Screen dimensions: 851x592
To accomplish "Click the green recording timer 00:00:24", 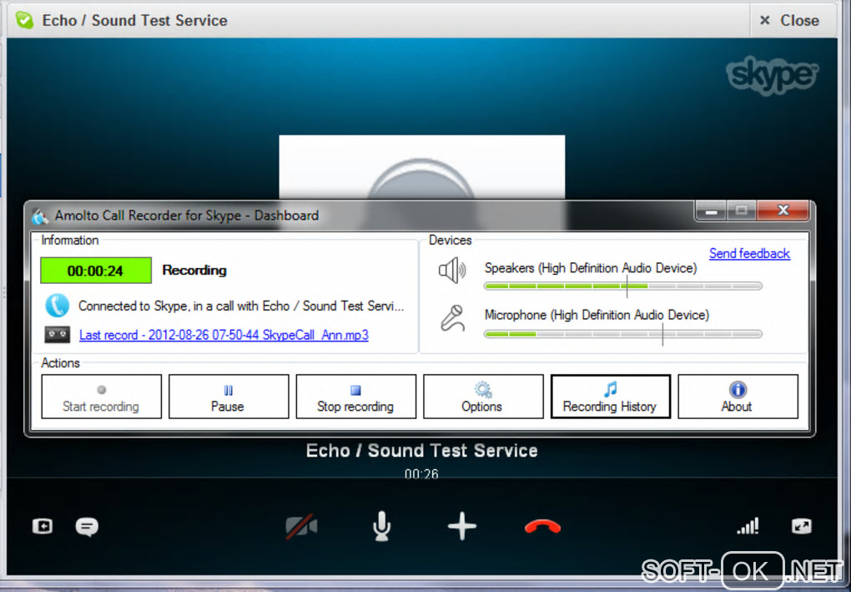I will 96,271.
